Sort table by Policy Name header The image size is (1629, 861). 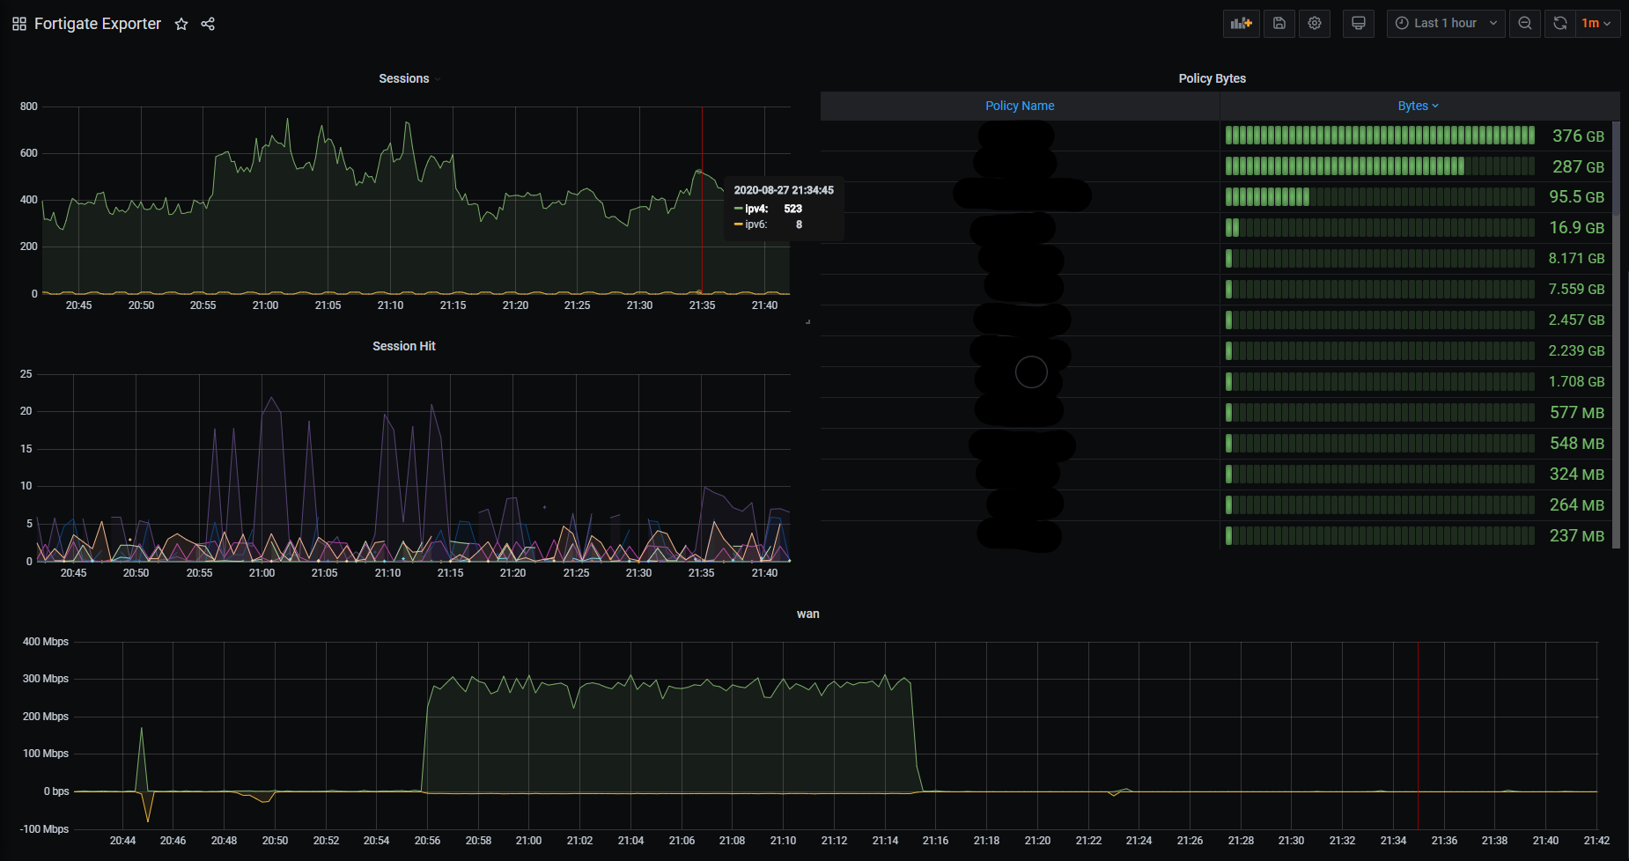coord(1020,106)
